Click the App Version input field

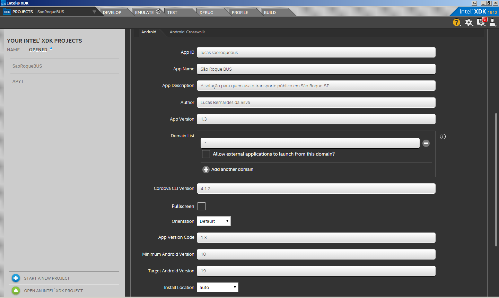pyautogui.click(x=316, y=119)
